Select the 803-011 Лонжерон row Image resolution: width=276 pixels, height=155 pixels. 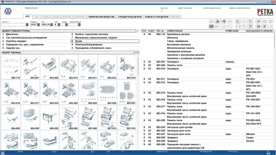click(207, 79)
